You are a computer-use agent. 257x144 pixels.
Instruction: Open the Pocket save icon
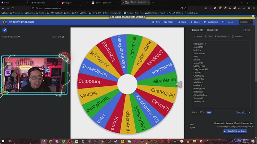(x=205, y=8)
